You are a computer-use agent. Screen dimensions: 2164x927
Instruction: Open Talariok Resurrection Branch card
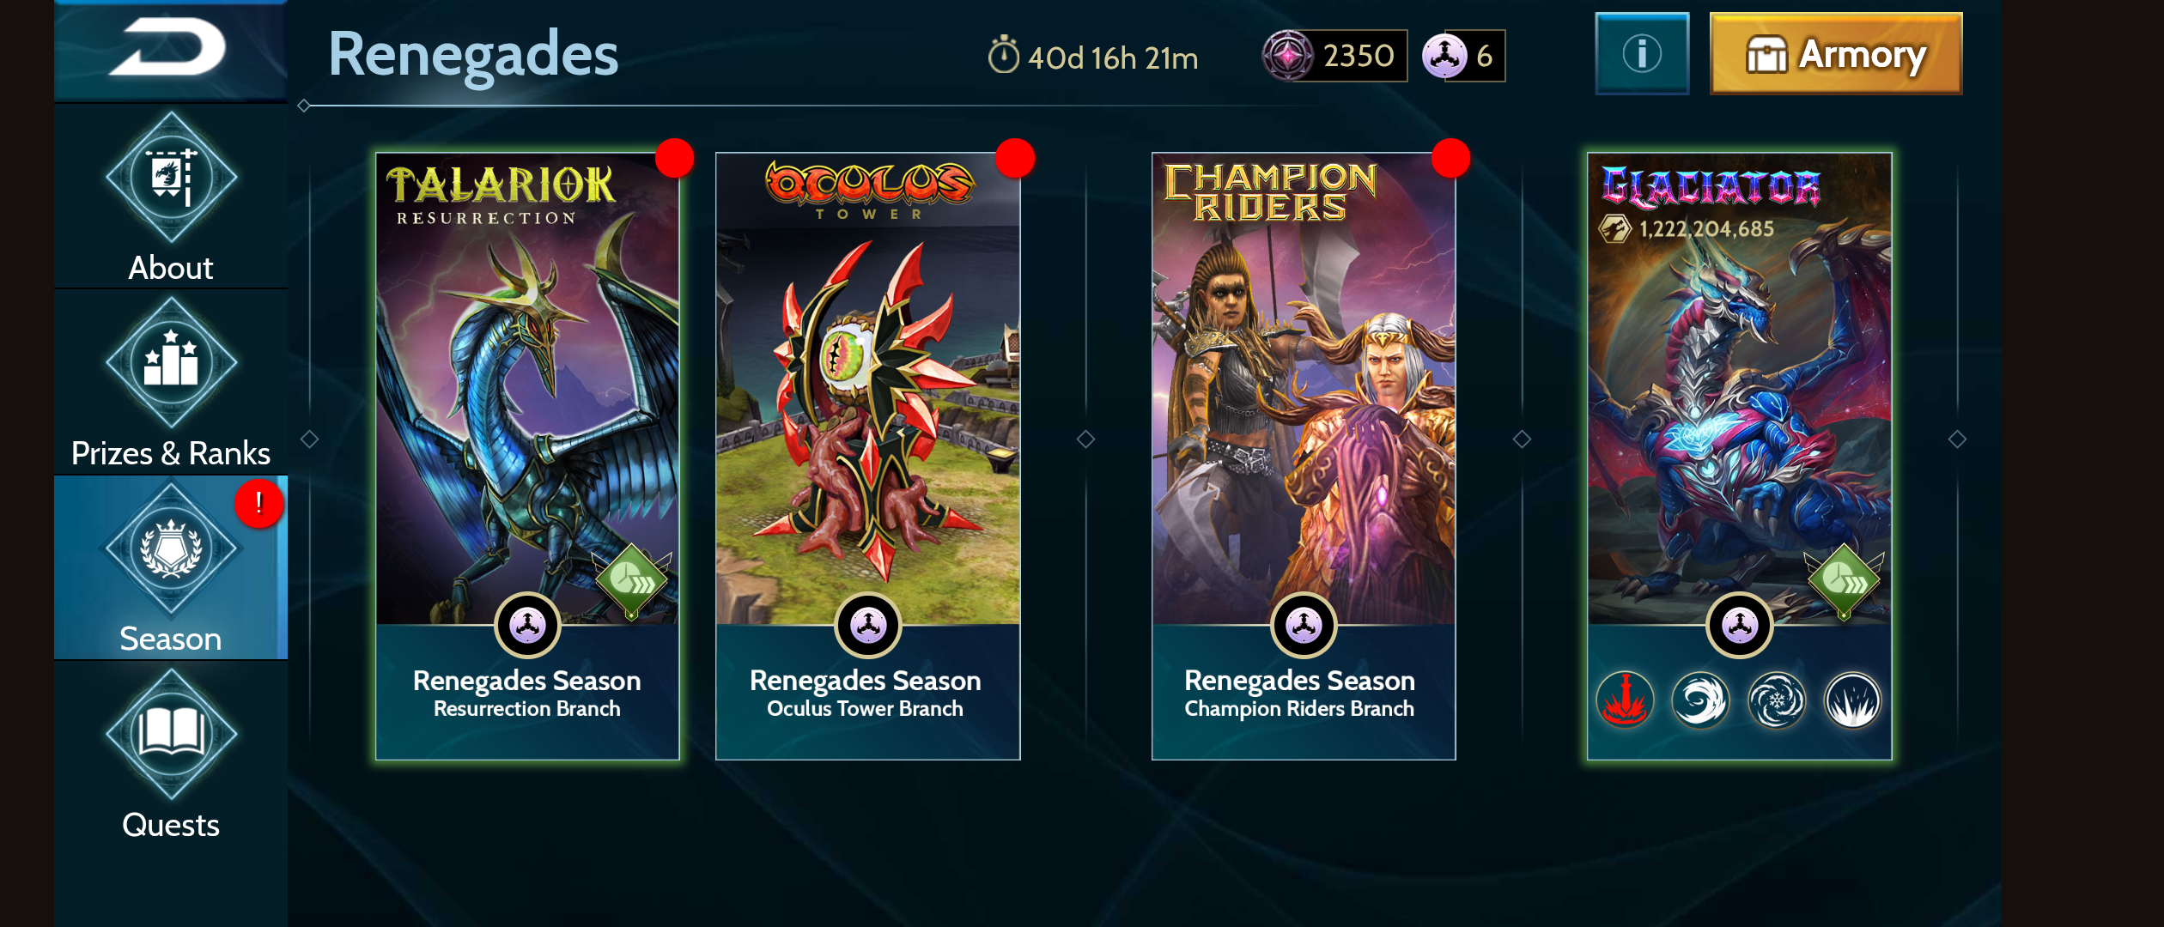click(x=527, y=457)
